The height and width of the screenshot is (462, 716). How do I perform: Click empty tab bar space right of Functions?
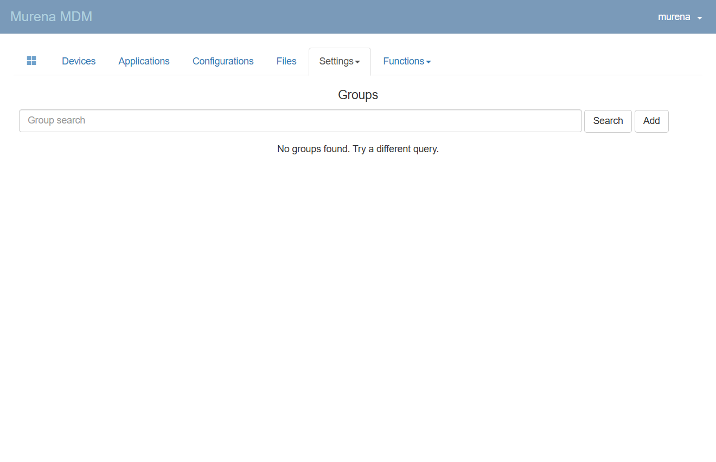pyautogui.click(x=564, y=61)
